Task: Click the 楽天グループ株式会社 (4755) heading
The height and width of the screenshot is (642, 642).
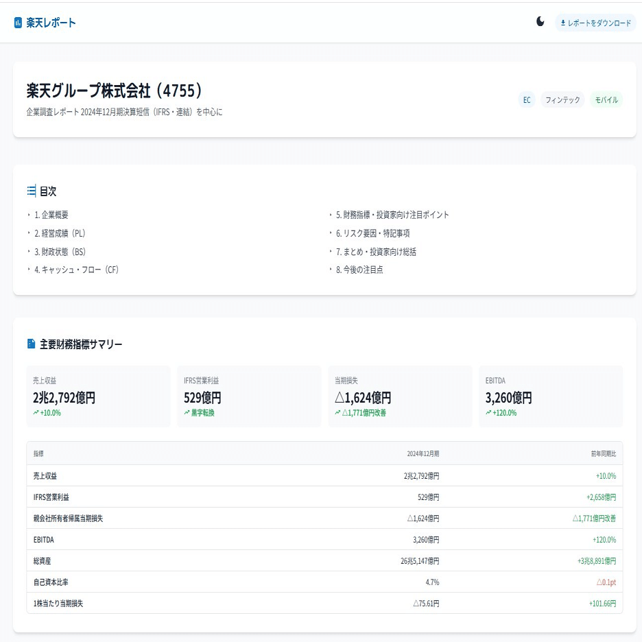Action: [115, 91]
